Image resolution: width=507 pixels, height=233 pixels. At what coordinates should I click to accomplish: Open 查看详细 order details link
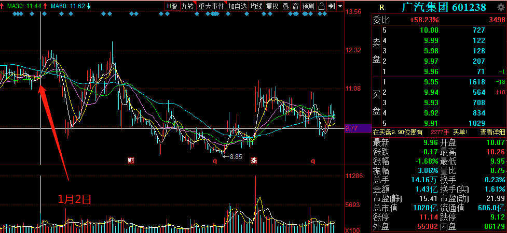(x=493, y=132)
